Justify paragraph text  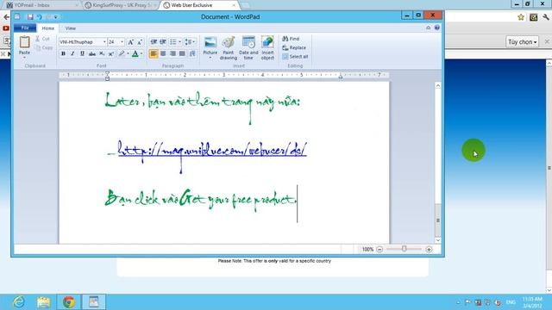coord(182,53)
